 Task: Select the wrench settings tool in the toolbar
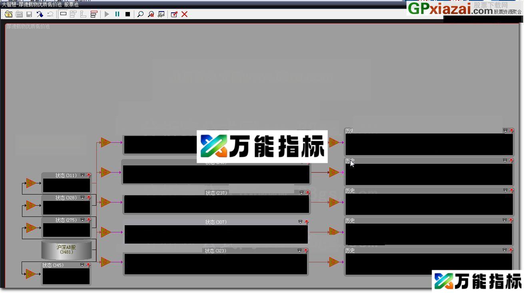[x=40, y=14]
